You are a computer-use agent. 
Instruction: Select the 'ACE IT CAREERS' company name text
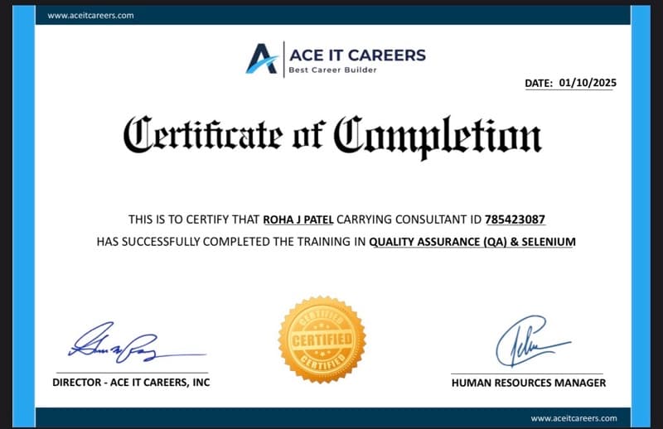[357, 55]
